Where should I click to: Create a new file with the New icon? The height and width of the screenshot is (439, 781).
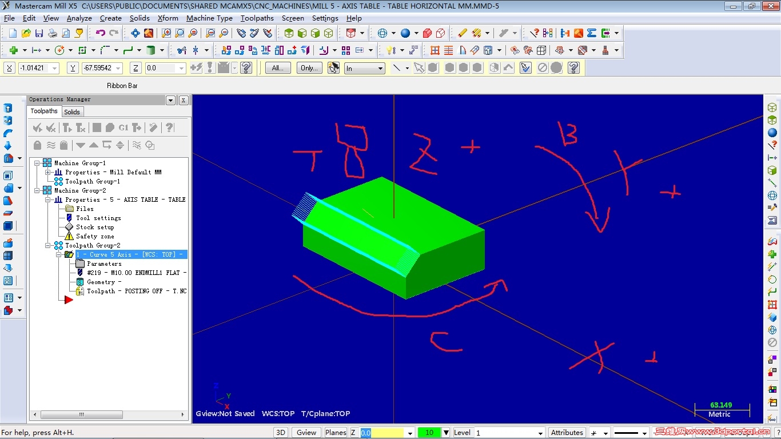click(x=13, y=33)
